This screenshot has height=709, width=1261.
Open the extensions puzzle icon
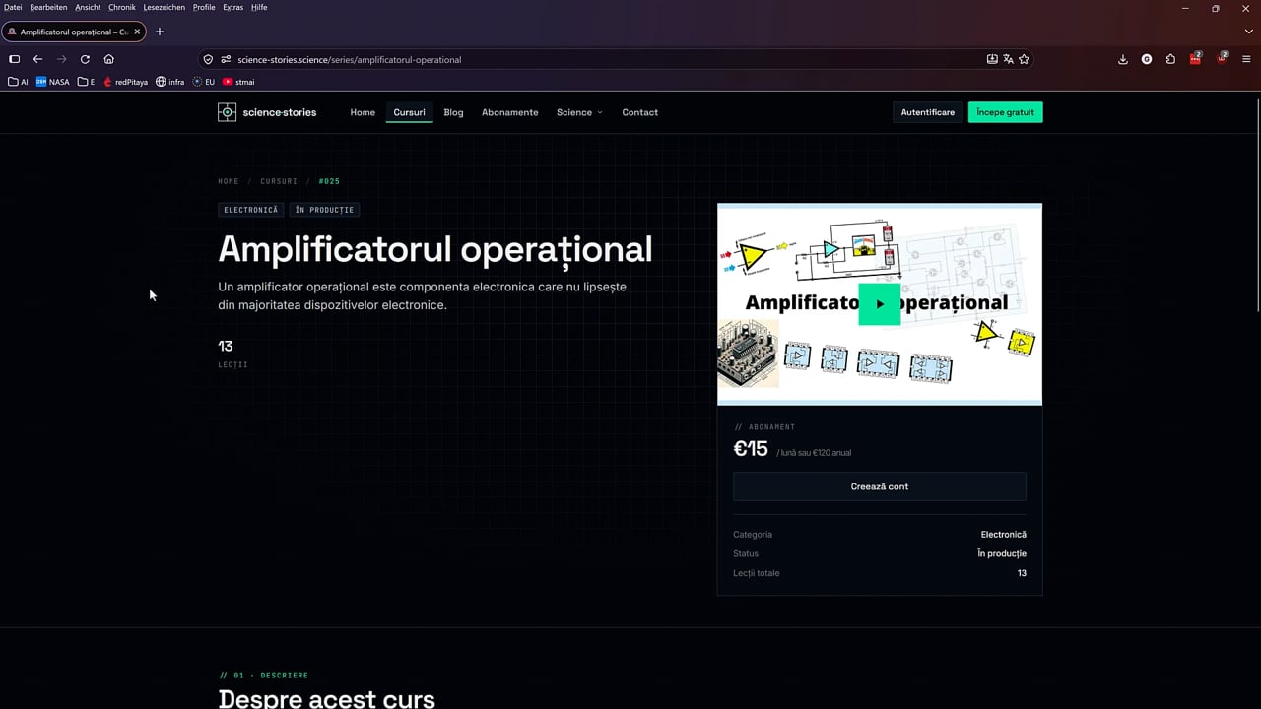[1170, 59]
